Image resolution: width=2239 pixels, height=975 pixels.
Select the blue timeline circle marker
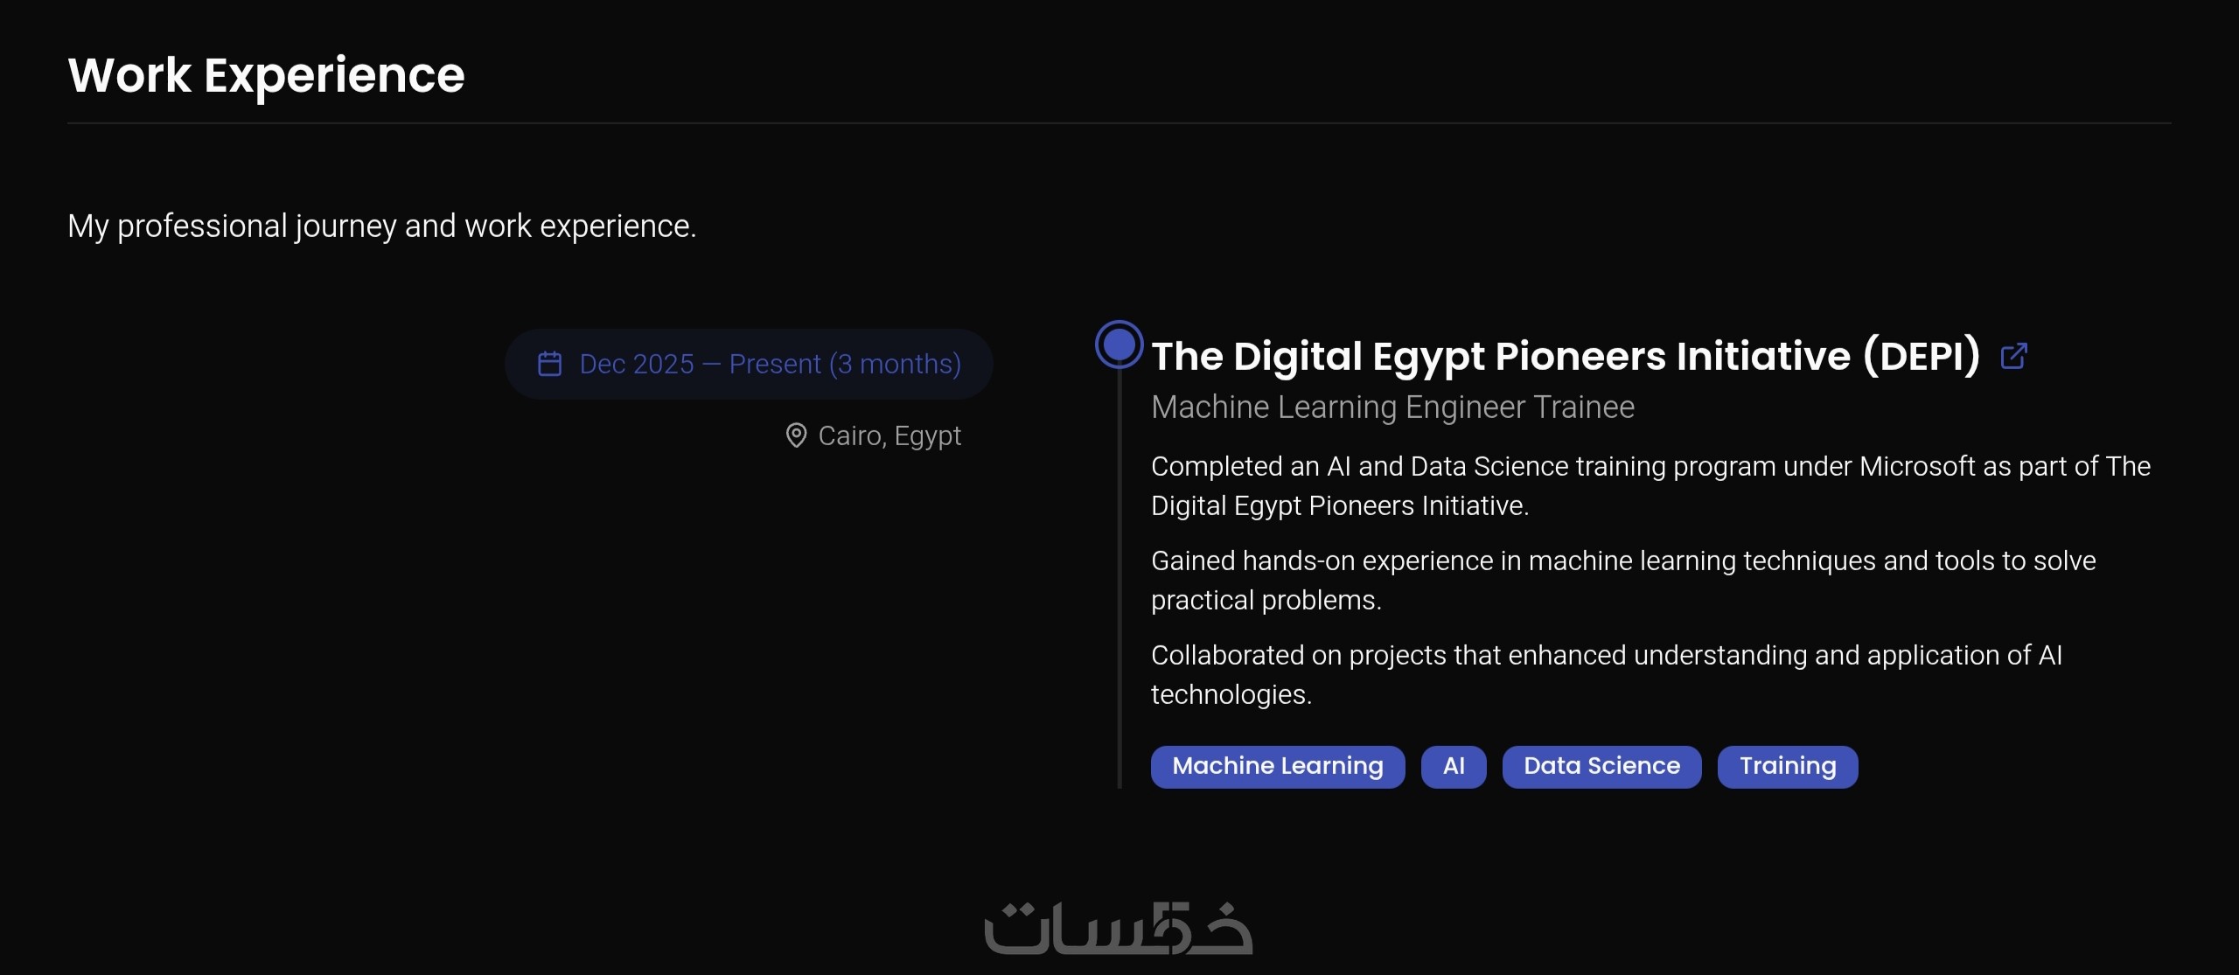coord(1119,345)
